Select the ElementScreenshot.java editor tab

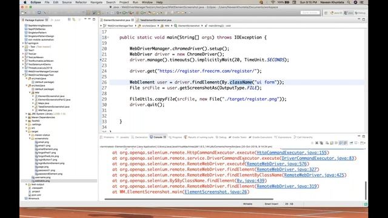(x=116, y=20)
